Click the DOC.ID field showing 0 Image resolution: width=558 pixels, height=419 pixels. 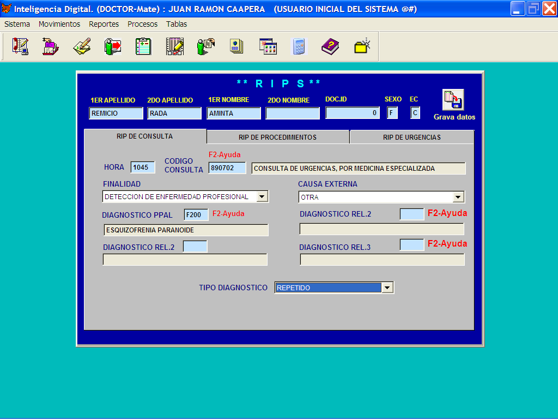pos(353,113)
